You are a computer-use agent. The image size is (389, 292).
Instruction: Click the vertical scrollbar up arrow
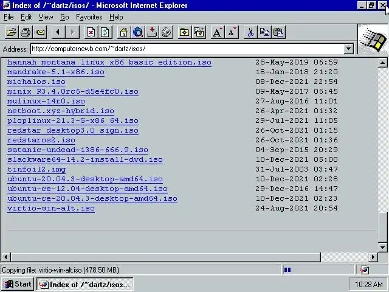(382, 63)
